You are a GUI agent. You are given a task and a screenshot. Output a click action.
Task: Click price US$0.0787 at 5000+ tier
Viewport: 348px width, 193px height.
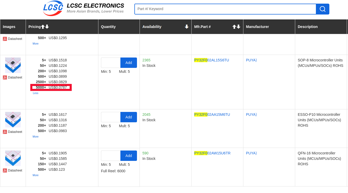[x=58, y=87]
